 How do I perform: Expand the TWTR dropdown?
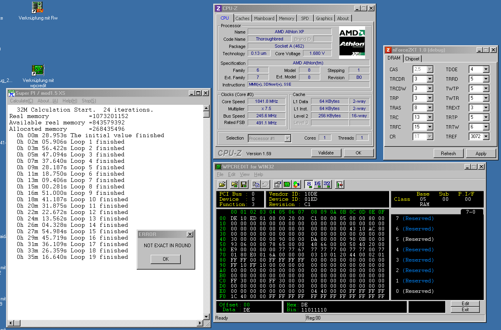[x=486, y=98]
